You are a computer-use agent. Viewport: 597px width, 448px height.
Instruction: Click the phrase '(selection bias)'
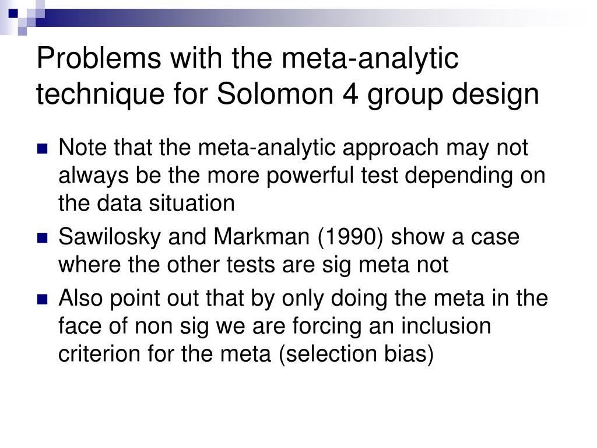click(x=356, y=354)
